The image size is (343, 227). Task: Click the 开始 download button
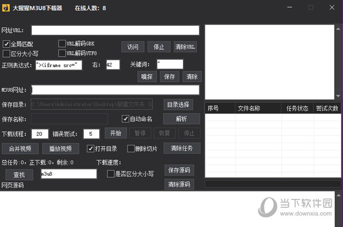[x=115, y=133]
